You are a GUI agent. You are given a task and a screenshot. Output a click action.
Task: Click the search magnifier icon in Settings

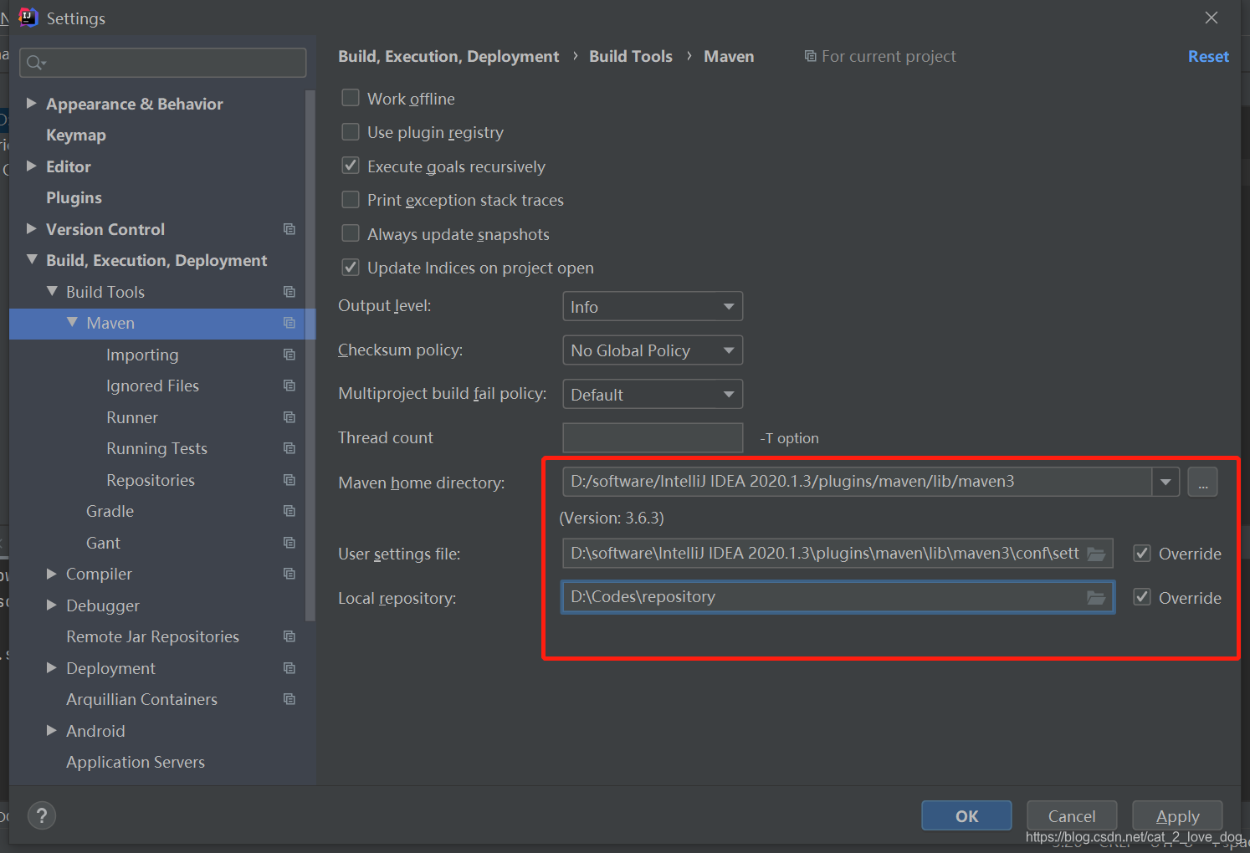pos(34,63)
